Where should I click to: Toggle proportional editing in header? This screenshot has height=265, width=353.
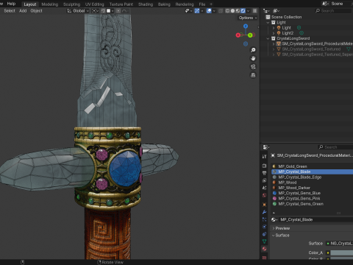pyautogui.click(x=118, y=11)
